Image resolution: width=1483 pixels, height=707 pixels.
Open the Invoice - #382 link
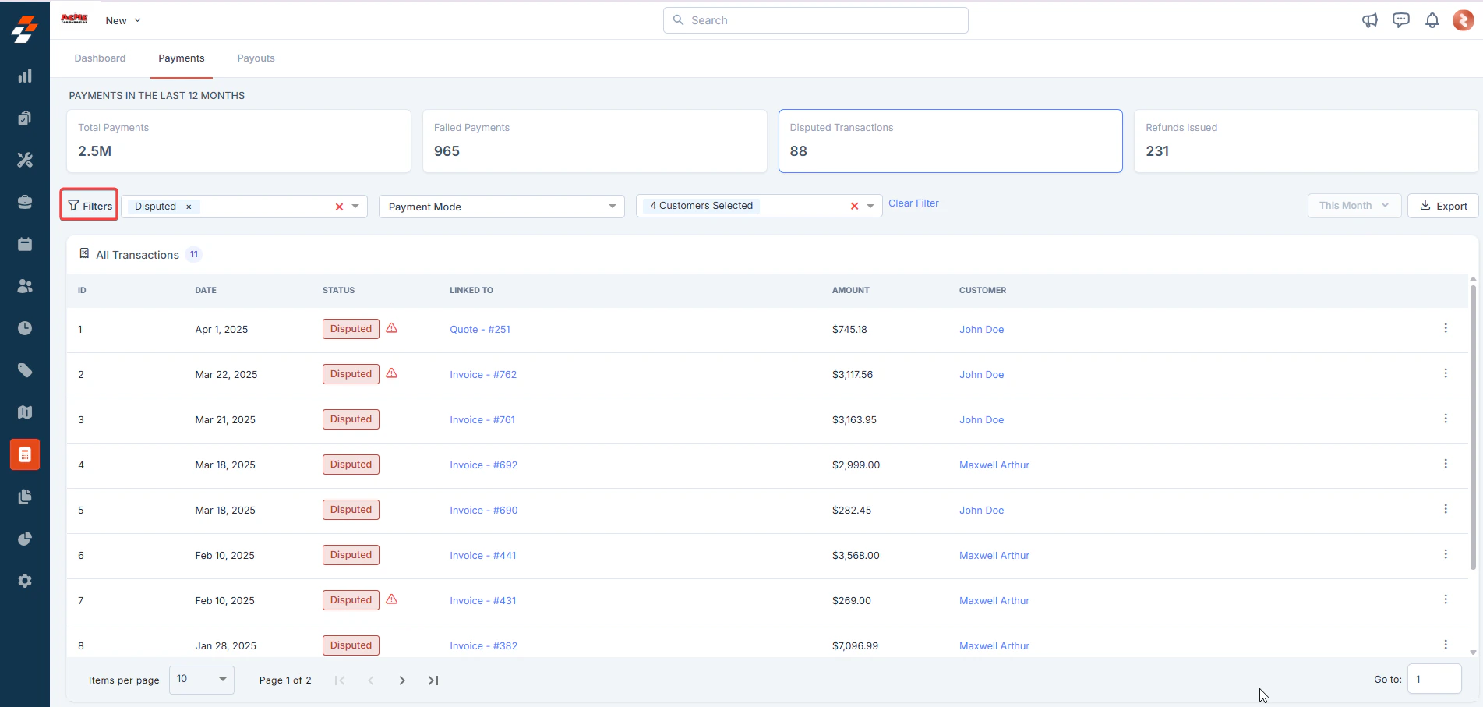(x=484, y=645)
